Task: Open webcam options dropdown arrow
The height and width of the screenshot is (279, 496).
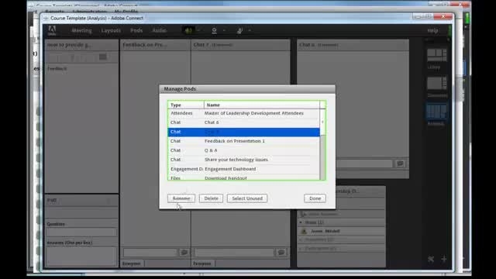Action: (x=224, y=31)
